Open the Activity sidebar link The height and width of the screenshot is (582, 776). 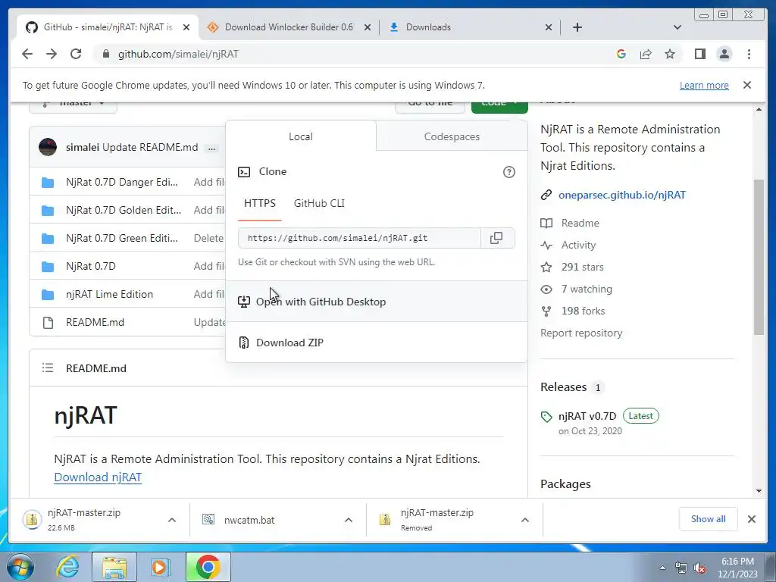578,245
